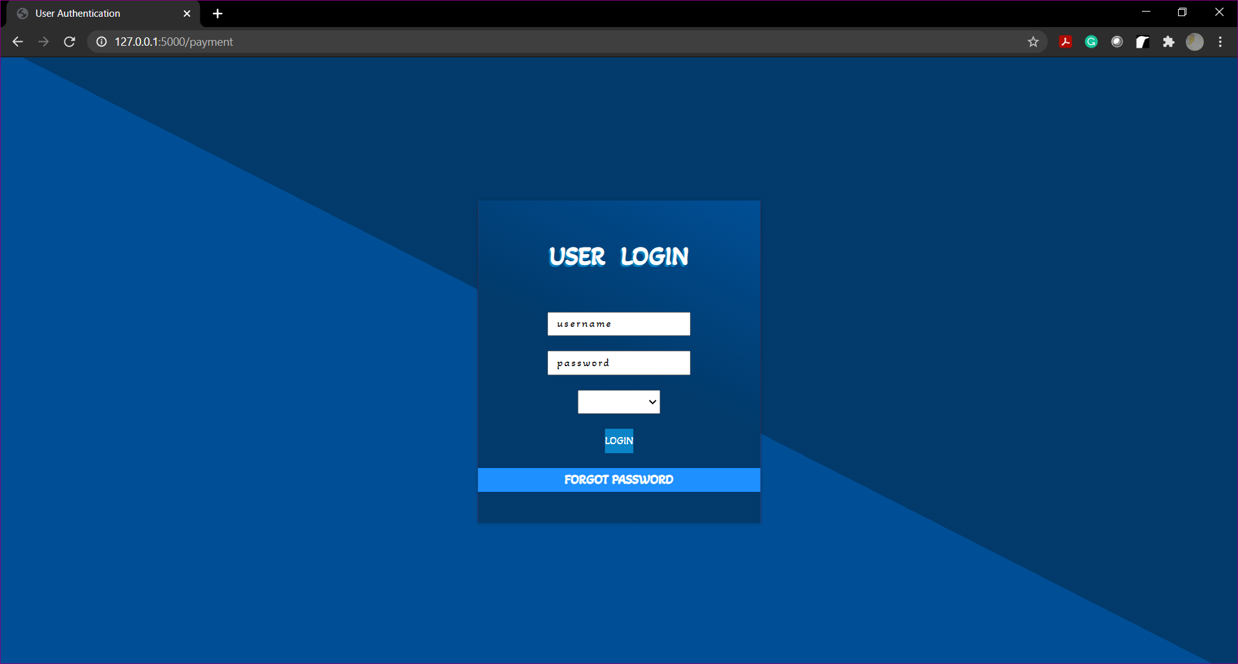The width and height of the screenshot is (1238, 664).
Task: Open the Chrome profile avatar
Action: [x=1195, y=42]
